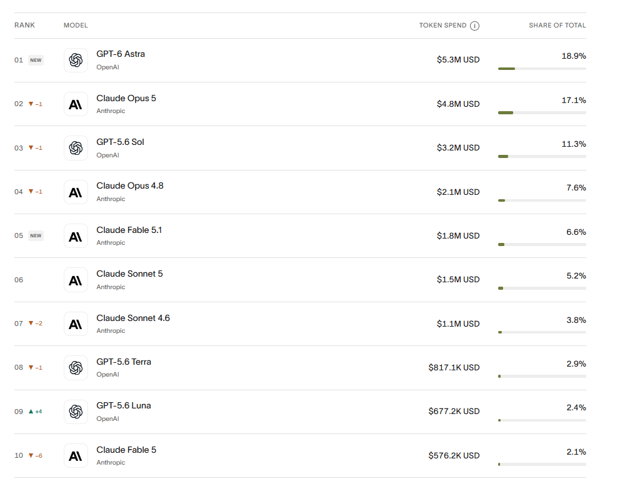620x479 pixels.
Task: Click the 7.6% share value
Action: (x=576, y=188)
